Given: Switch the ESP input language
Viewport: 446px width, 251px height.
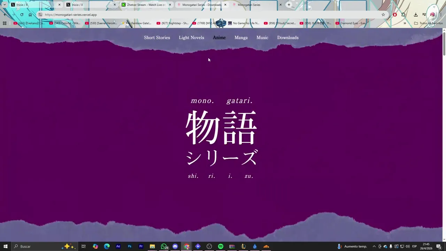Looking at the screenshot, I should click(414, 246).
